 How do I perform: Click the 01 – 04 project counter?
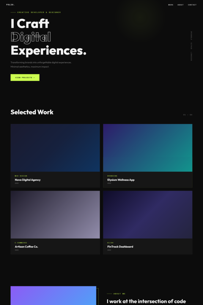[188, 115]
